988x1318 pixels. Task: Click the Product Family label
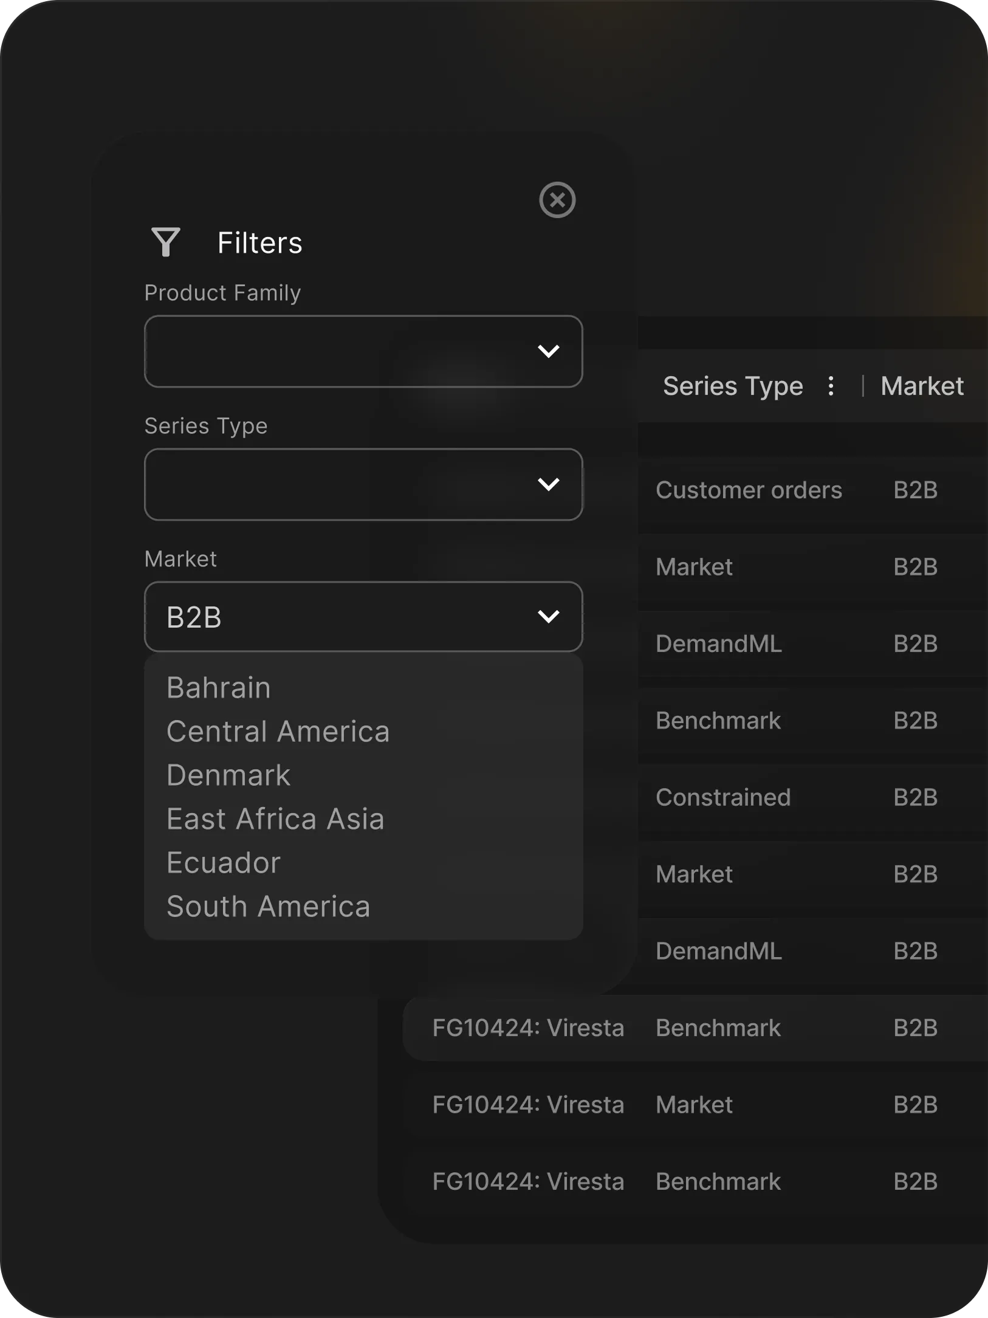222,293
